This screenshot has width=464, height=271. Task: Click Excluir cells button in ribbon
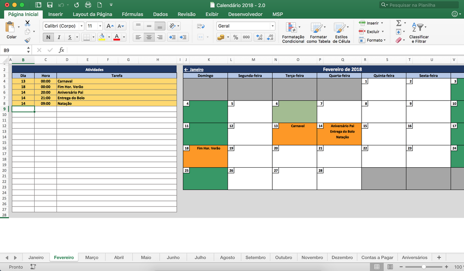tap(371, 32)
